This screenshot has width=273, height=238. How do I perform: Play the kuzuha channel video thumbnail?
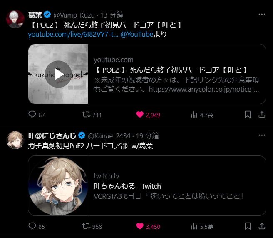58,74
